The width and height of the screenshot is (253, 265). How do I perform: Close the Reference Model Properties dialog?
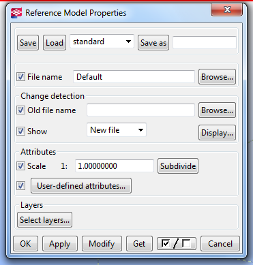[226, 10]
